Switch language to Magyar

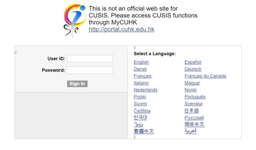[x=192, y=83]
